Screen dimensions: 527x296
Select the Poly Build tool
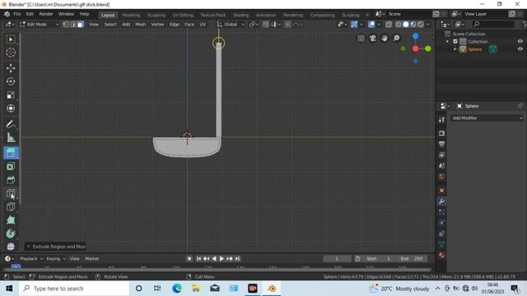click(11, 220)
